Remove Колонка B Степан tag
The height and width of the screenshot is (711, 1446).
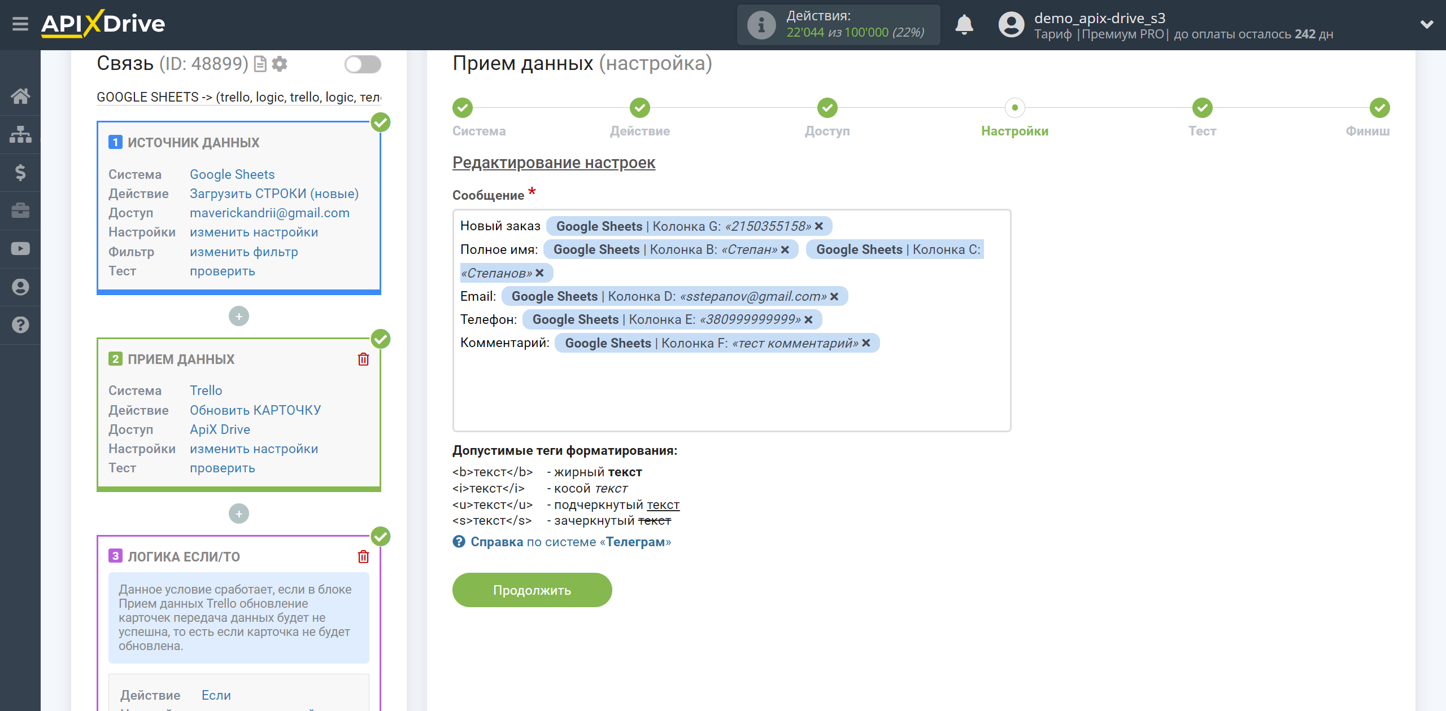785,250
